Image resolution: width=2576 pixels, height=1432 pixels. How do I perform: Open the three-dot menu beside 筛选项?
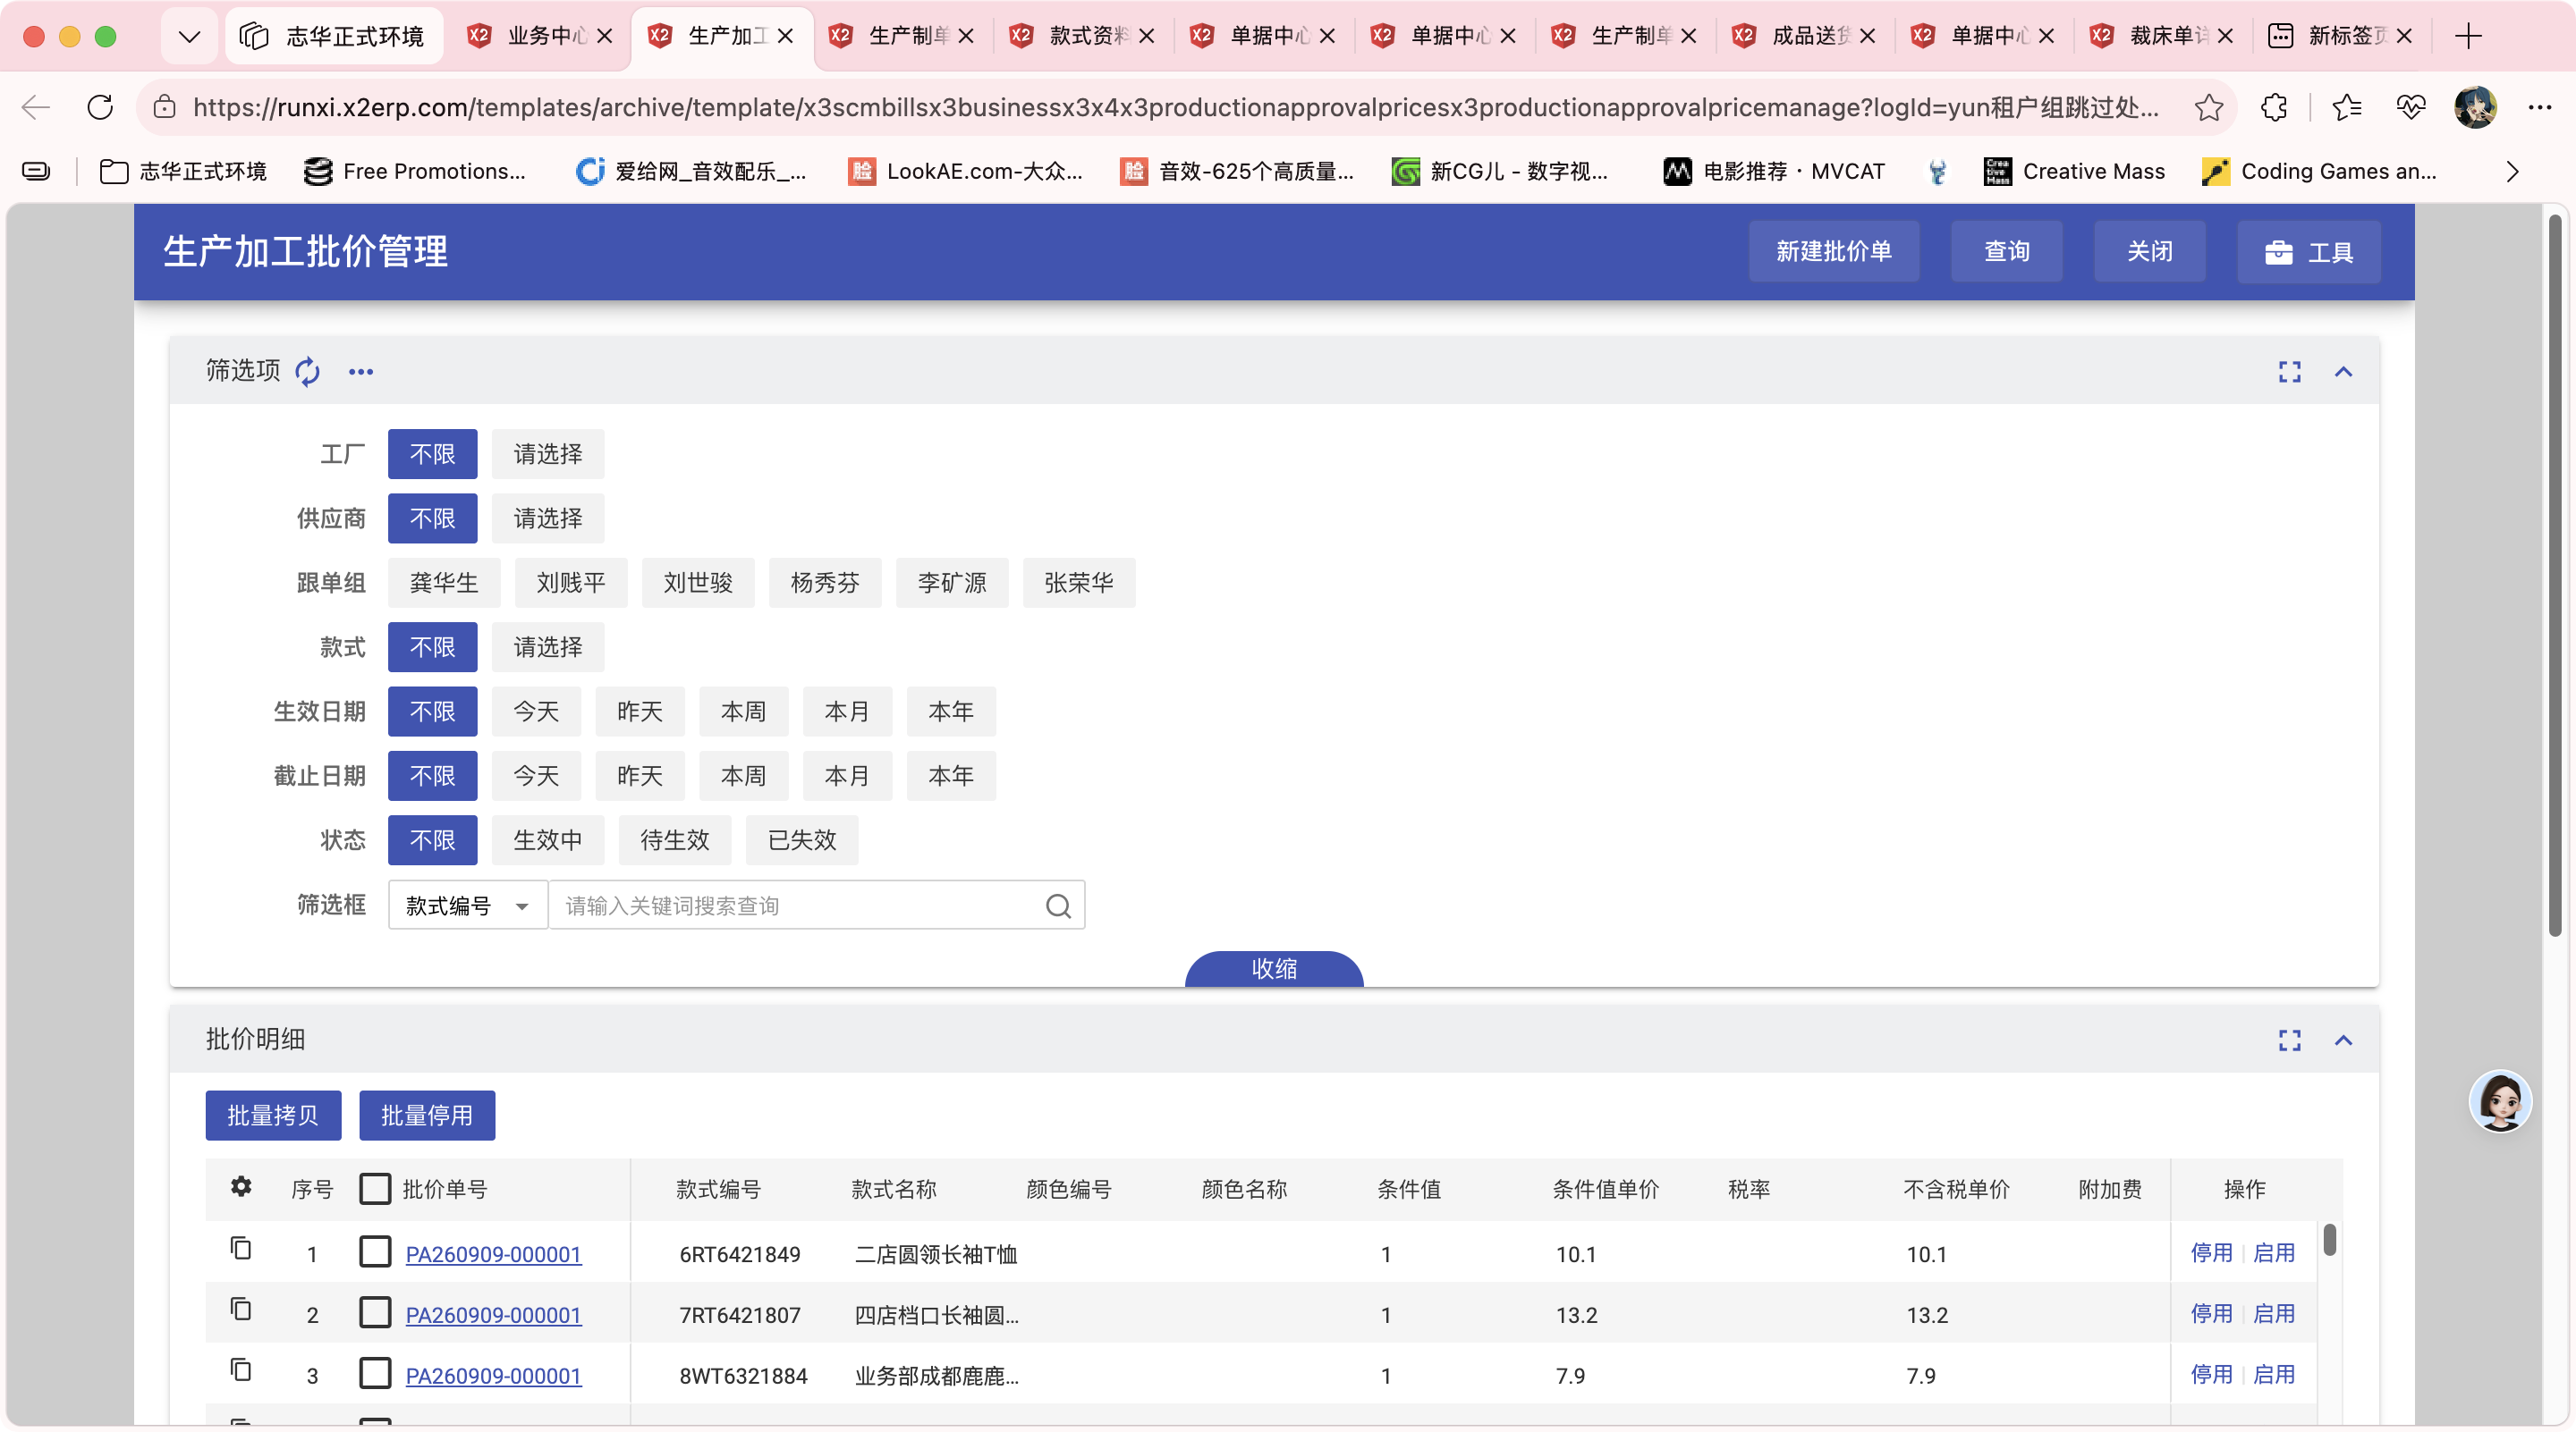tap(361, 372)
